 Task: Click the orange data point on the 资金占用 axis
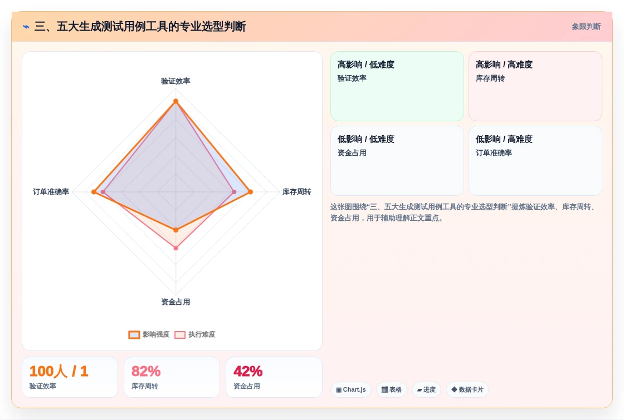[176, 230]
